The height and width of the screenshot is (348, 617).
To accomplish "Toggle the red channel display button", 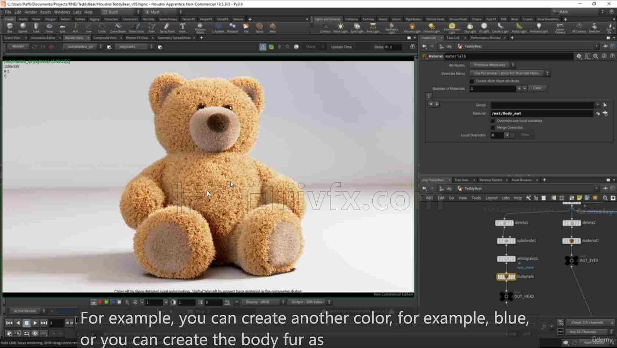I will tap(100, 302).
